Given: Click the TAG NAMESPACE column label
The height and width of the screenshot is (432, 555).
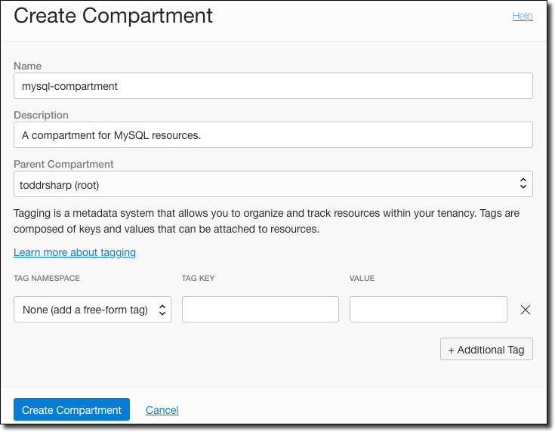Looking at the screenshot, I should [x=47, y=279].
